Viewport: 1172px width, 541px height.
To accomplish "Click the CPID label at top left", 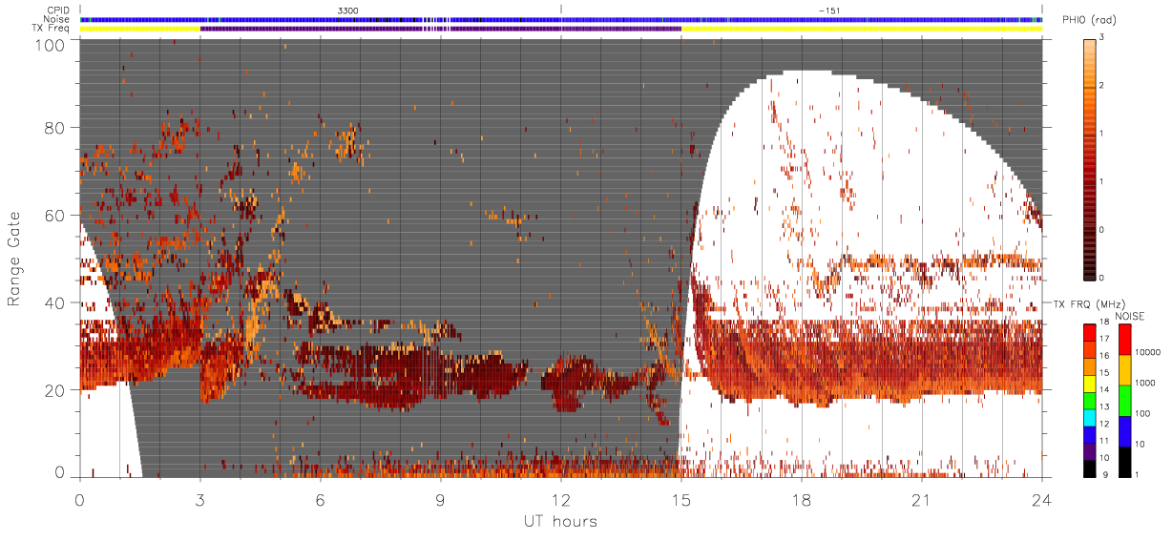I will point(59,10).
